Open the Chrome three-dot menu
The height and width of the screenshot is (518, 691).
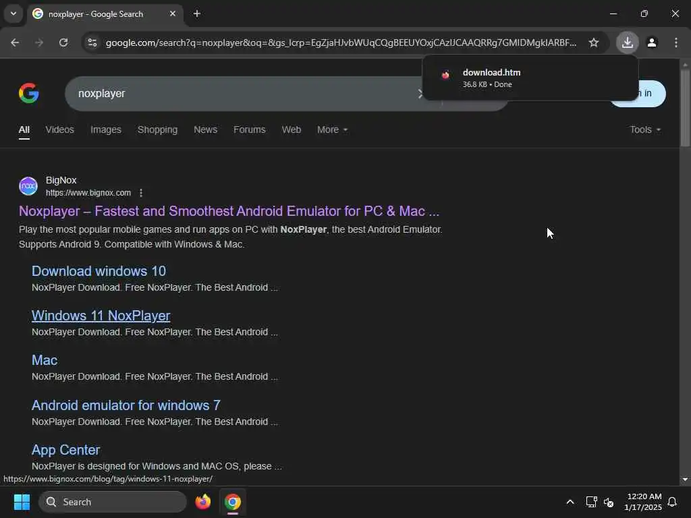coord(676,42)
